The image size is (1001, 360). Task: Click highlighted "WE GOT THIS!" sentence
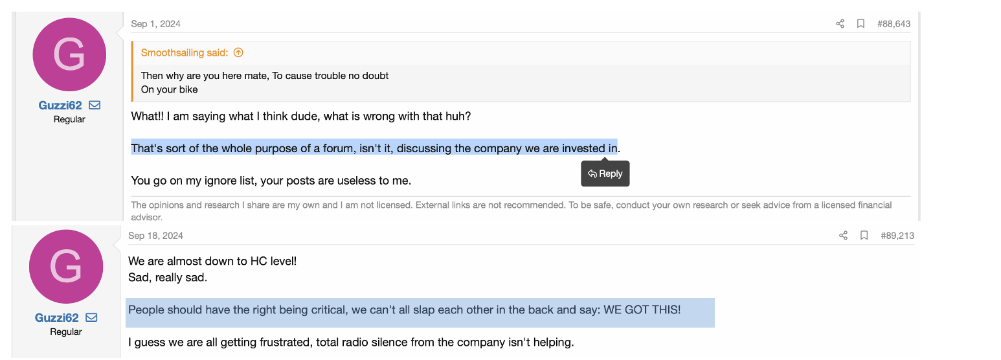click(404, 310)
